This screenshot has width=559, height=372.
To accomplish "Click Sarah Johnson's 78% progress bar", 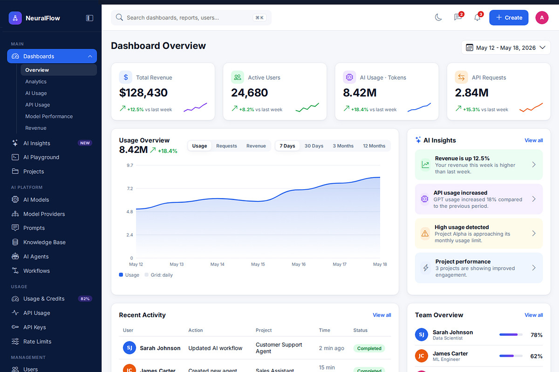I will [x=511, y=335].
